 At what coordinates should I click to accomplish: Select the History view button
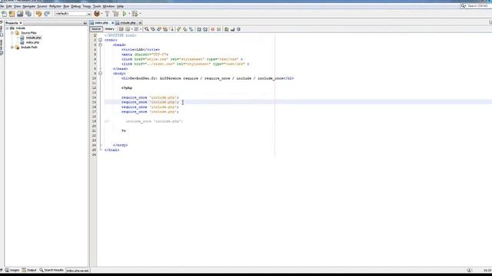click(x=109, y=29)
